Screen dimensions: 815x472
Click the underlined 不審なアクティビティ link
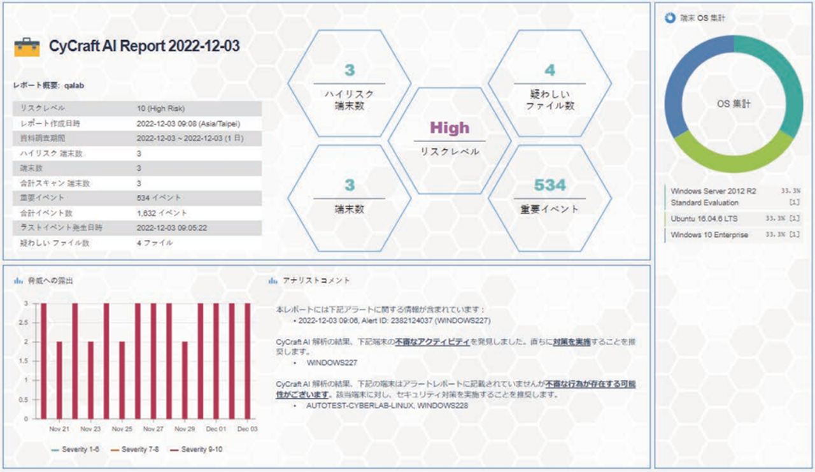432,342
